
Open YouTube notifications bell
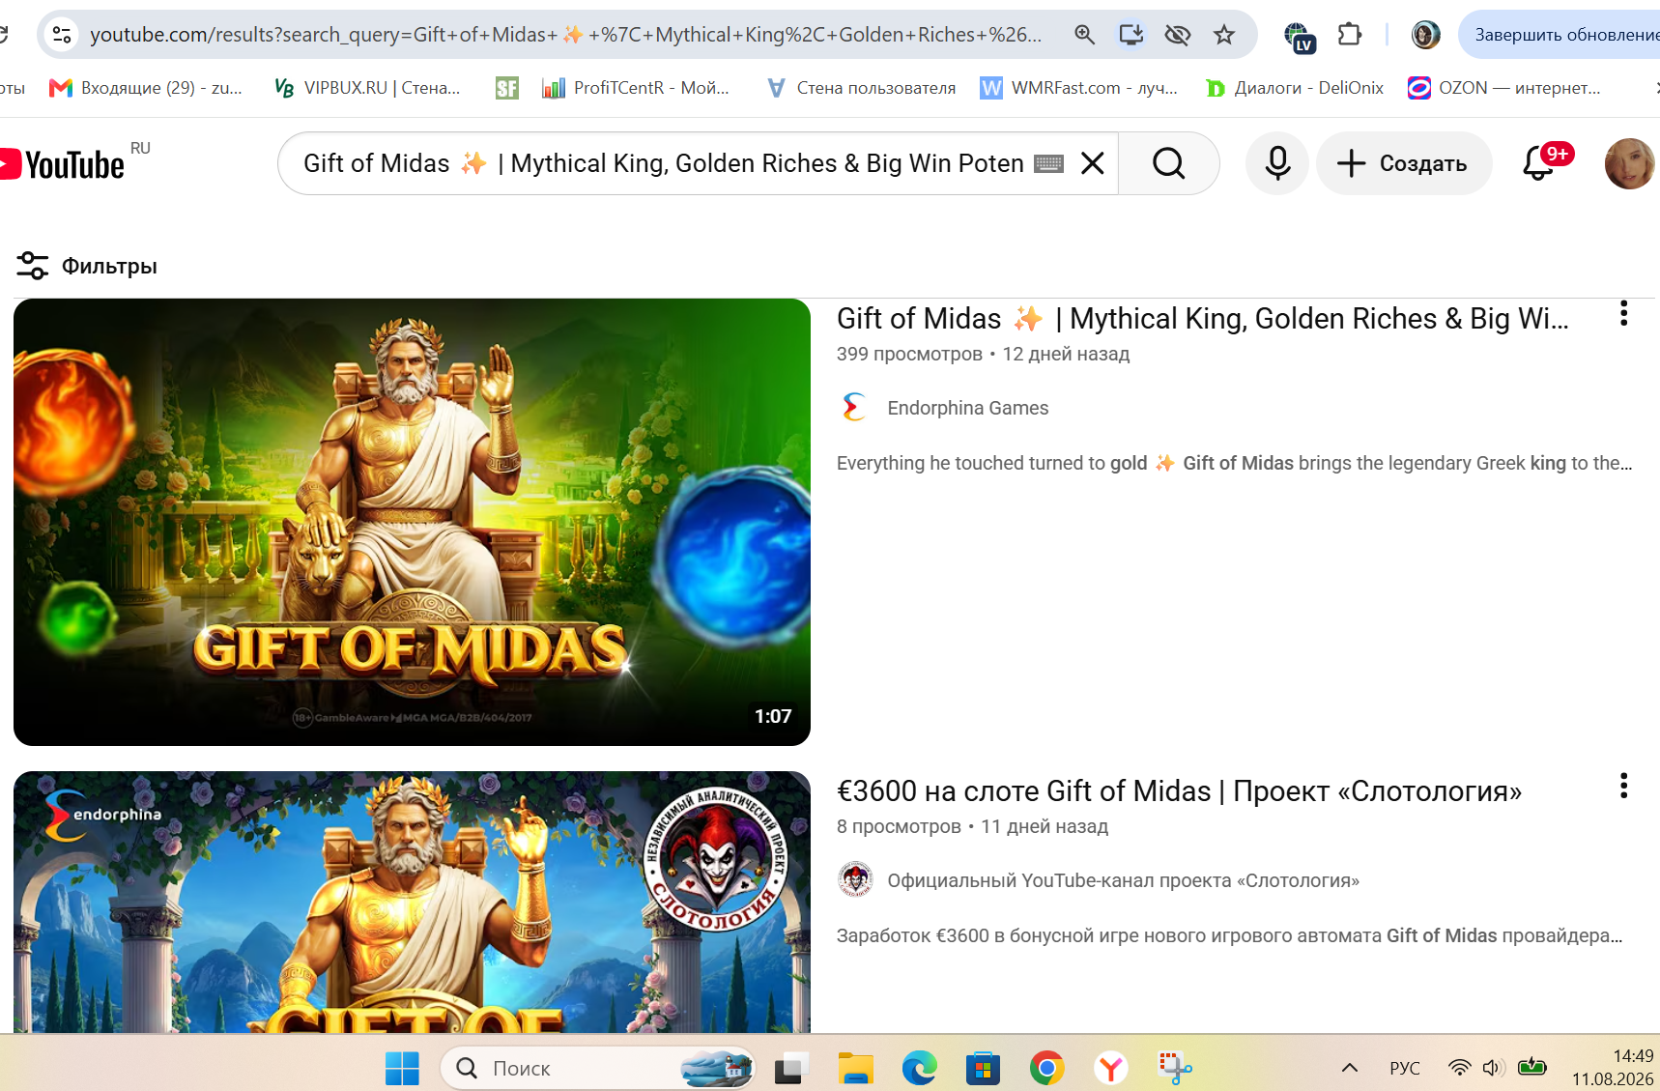tap(1539, 163)
